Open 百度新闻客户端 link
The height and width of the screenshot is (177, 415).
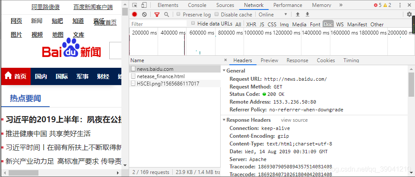(x=93, y=7)
